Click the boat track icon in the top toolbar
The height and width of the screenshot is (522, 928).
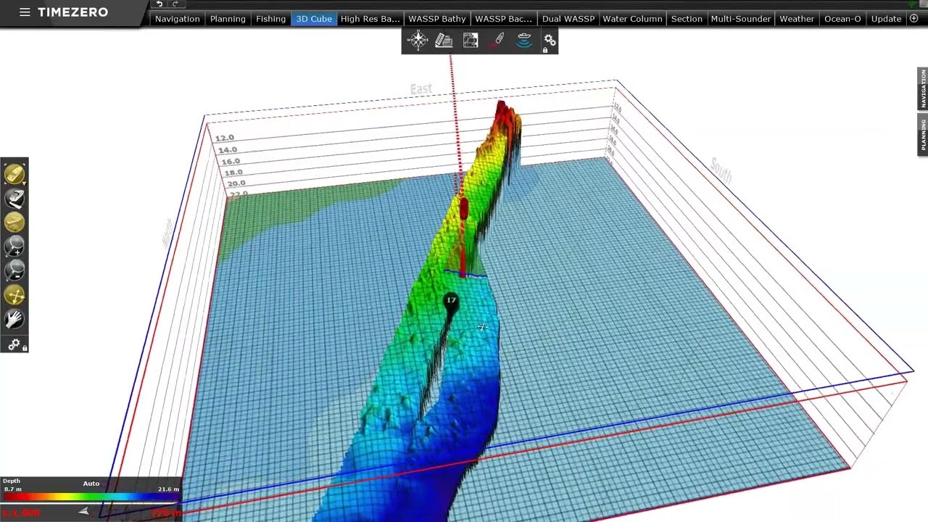click(x=497, y=41)
